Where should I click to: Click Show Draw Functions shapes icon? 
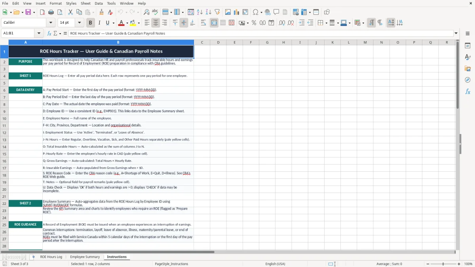(x=327, y=12)
